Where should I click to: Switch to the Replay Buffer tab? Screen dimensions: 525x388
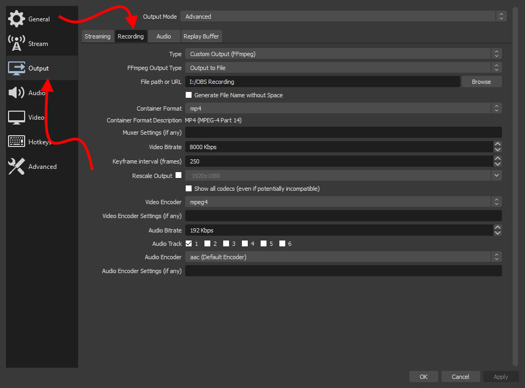point(201,36)
